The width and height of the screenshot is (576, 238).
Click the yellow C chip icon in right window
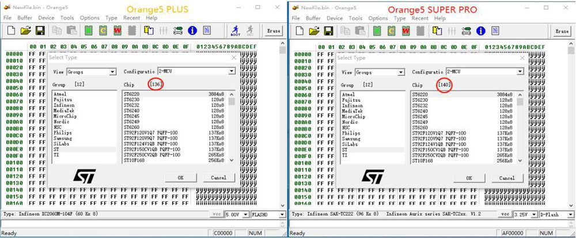(x=391, y=30)
